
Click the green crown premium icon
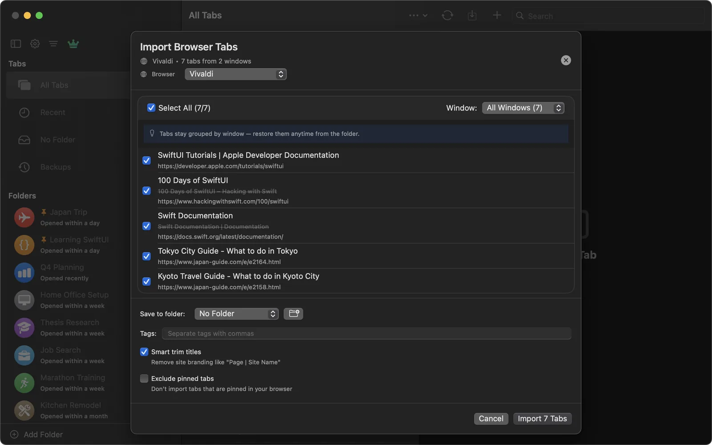[x=73, y=44]
